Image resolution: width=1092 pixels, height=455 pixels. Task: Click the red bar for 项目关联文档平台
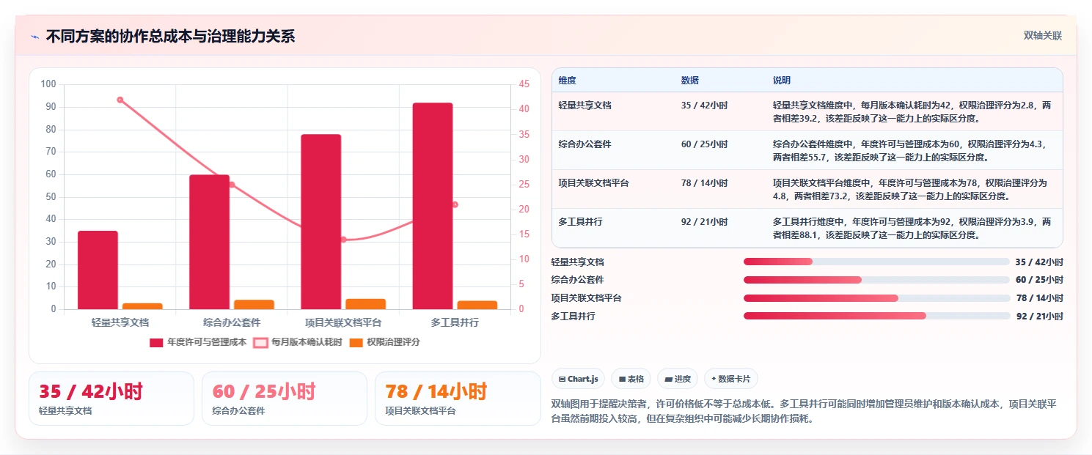pos(321,222)
